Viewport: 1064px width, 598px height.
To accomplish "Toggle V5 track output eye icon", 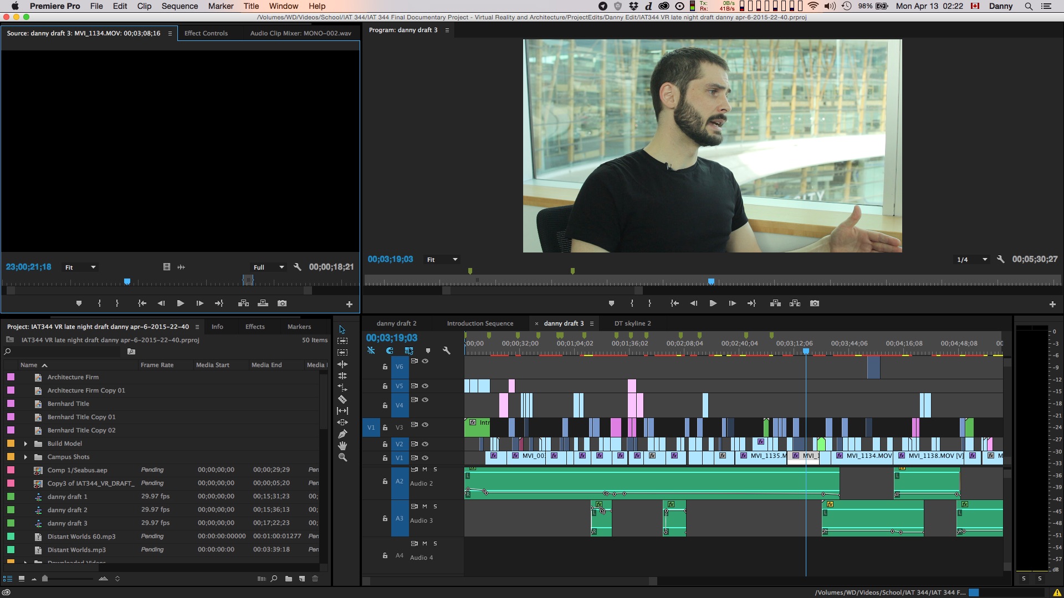I will (x=425, y=386).
